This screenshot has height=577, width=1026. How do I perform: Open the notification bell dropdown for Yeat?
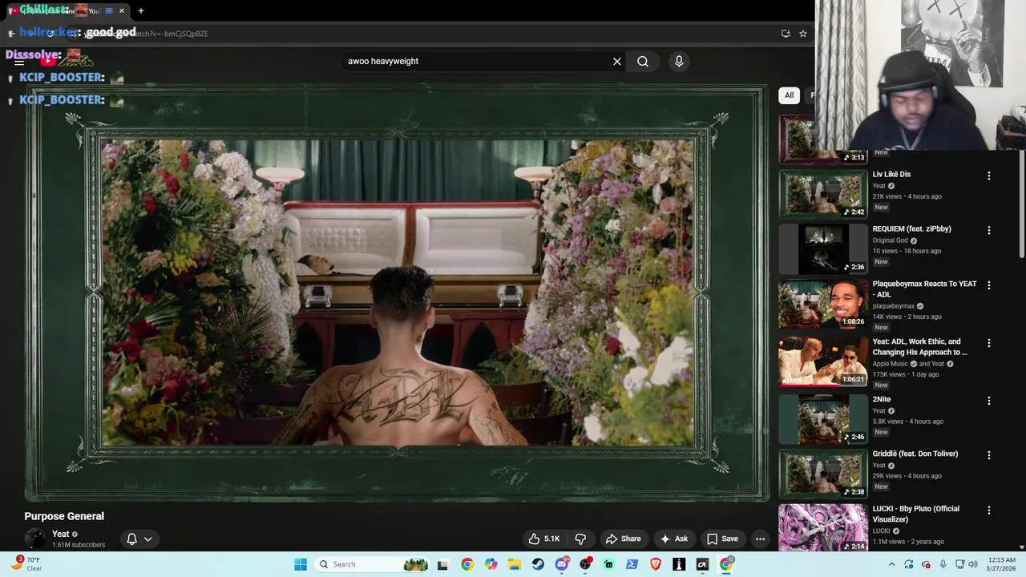point(139,539)
